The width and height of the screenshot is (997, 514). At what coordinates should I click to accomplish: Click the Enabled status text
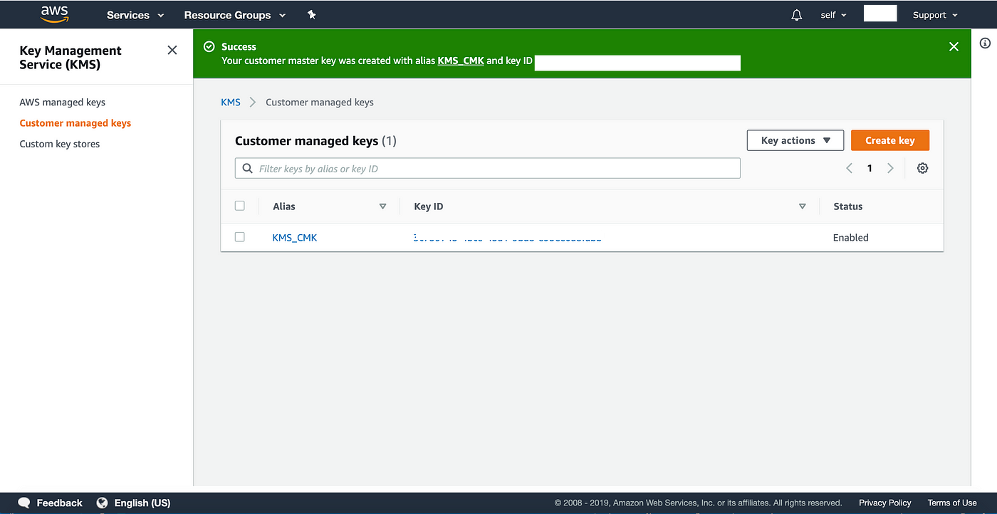851,238
